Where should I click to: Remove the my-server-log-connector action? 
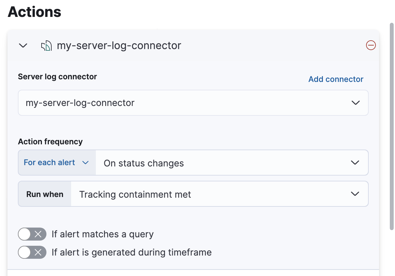coord(371,46)
